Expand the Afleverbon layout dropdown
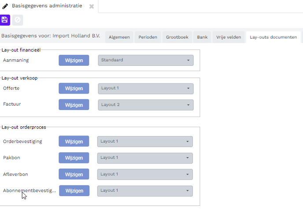303x212 pixels. pos(145,174)
